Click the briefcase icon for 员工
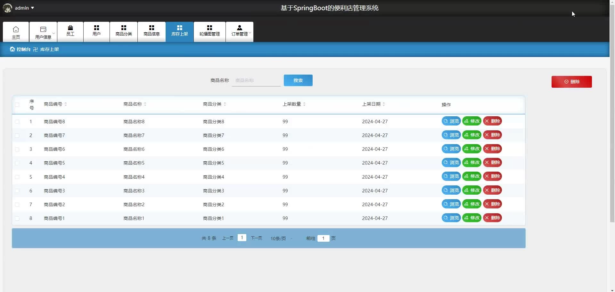615x292 pixels. (70, 28)
